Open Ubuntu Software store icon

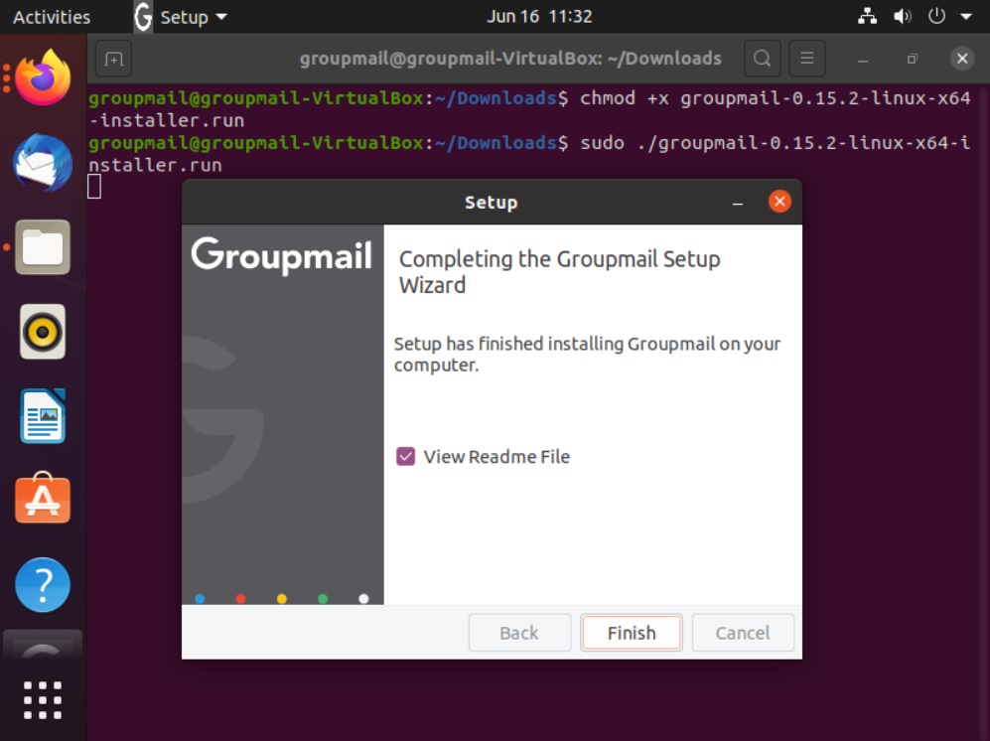[x=43, y=499]
